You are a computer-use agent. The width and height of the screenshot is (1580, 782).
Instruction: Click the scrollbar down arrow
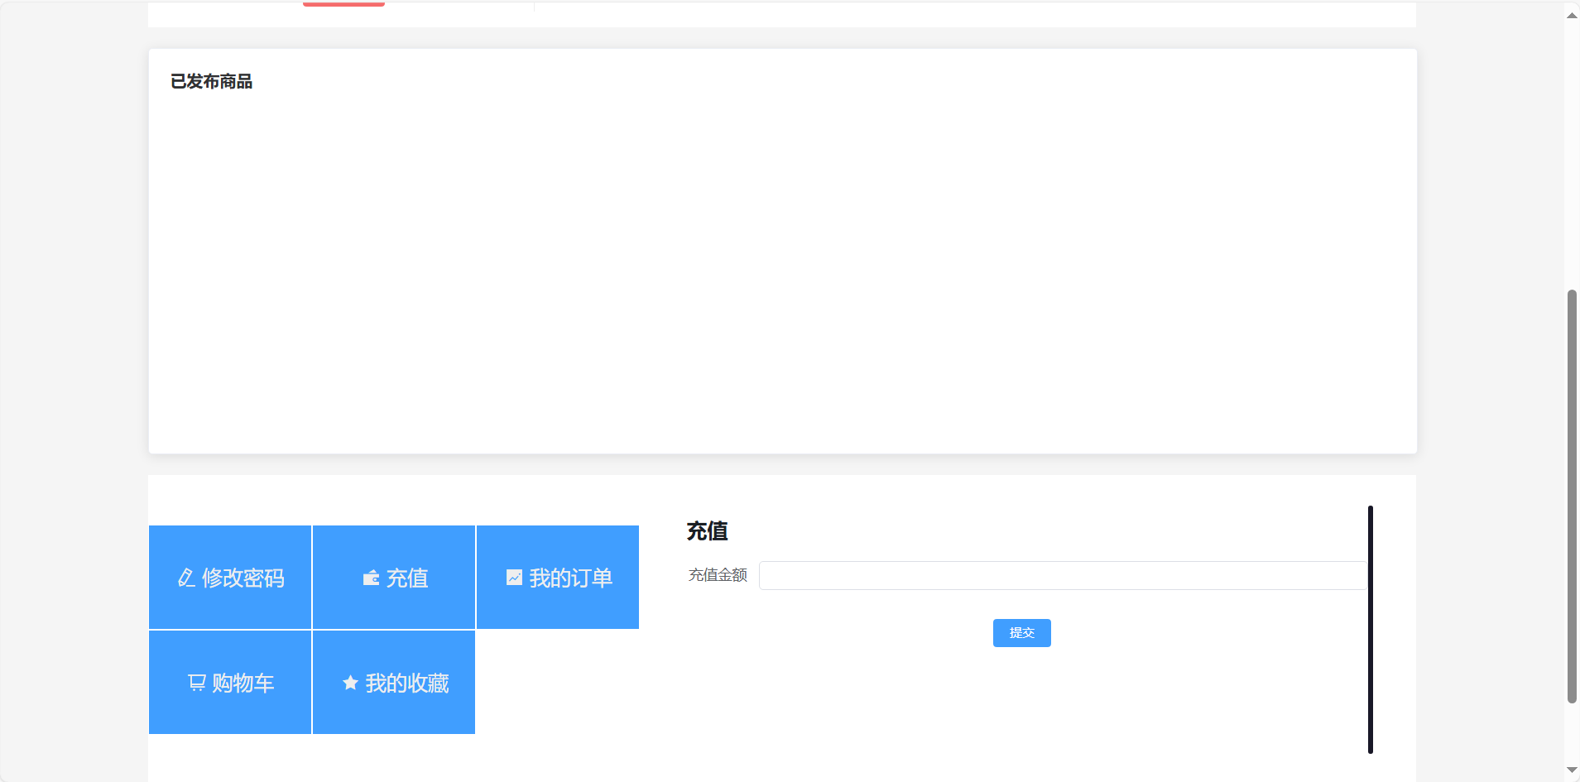[1572, 770]
